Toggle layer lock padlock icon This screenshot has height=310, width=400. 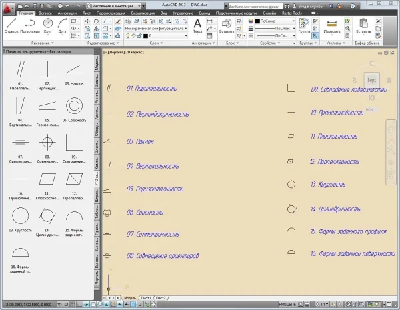coord(139,36)
